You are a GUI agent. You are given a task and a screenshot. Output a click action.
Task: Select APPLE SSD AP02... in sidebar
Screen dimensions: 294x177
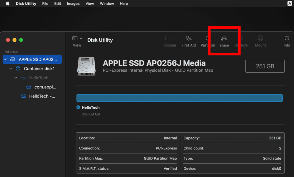(x=32, y=59)
